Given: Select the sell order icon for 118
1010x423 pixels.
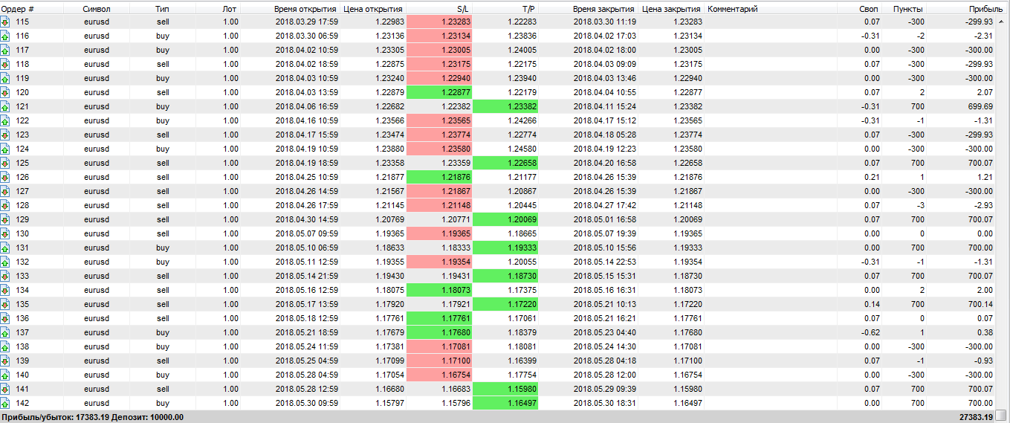Looking at the screenshot, I should coord(5,65).
